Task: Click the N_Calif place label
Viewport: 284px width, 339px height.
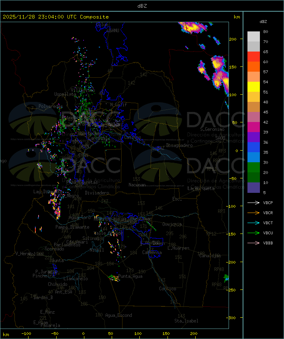Action: (x=119, y=105)
